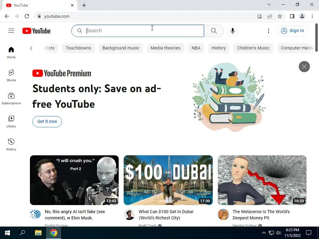The image size is (319, 239).
Task: Open Windows notification center
Action: point(309,233)
